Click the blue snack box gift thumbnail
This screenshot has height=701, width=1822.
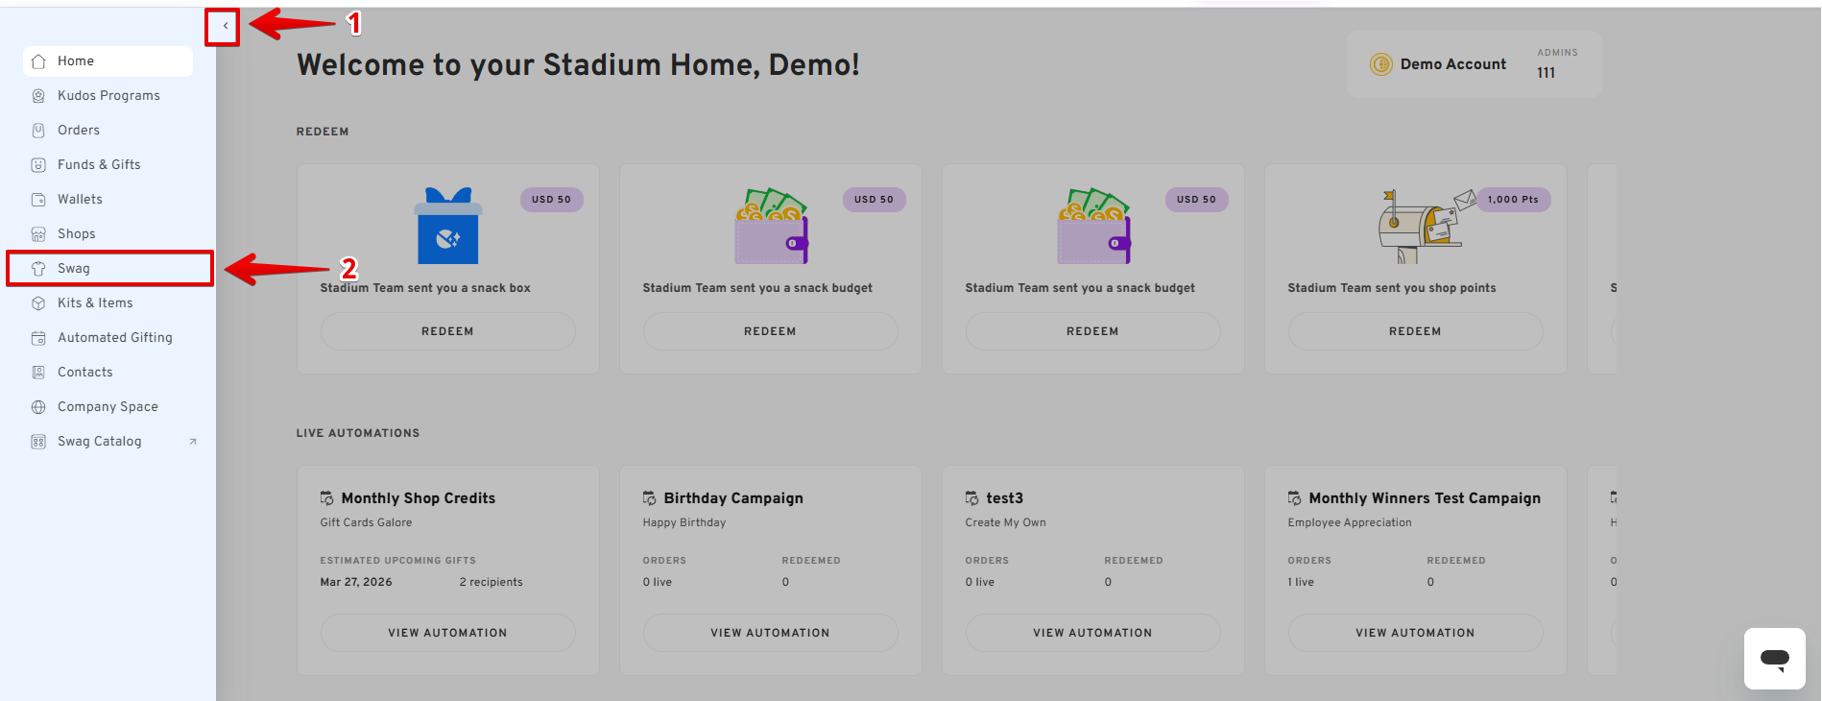click(447, 227)
